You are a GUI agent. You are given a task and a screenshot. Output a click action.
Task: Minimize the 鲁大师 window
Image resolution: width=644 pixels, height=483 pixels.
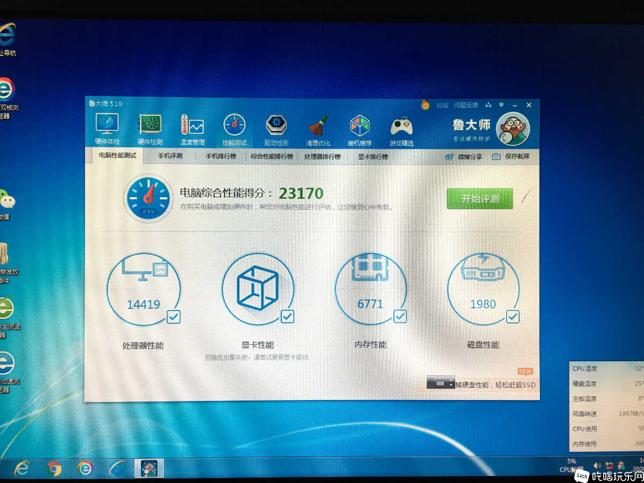pos(515,105)
